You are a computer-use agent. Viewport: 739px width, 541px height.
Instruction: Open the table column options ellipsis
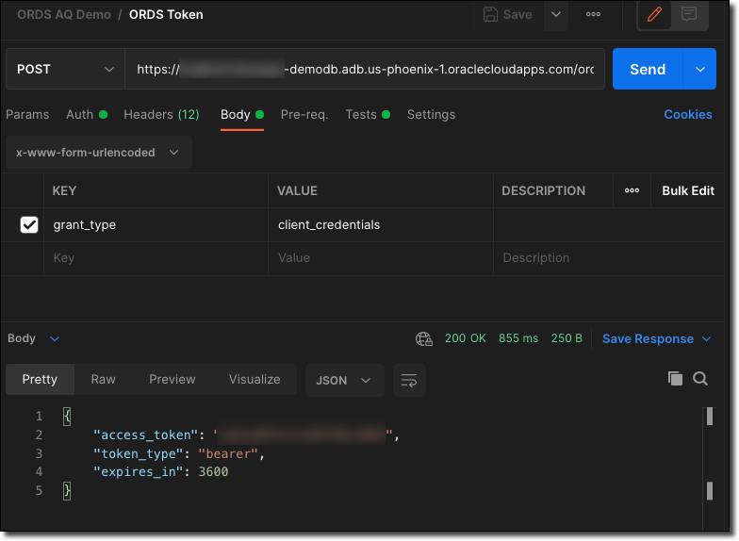click(x=632, y=190)
